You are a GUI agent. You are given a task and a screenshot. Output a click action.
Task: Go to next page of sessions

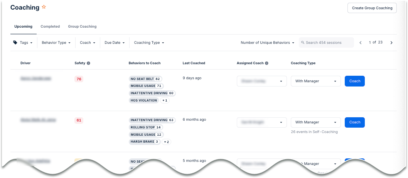tap(391, 43)
